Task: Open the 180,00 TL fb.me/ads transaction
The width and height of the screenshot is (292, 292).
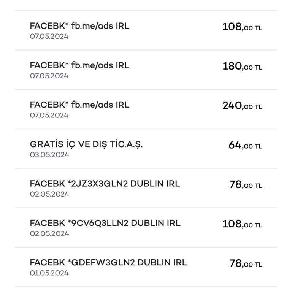Action: 146,70
